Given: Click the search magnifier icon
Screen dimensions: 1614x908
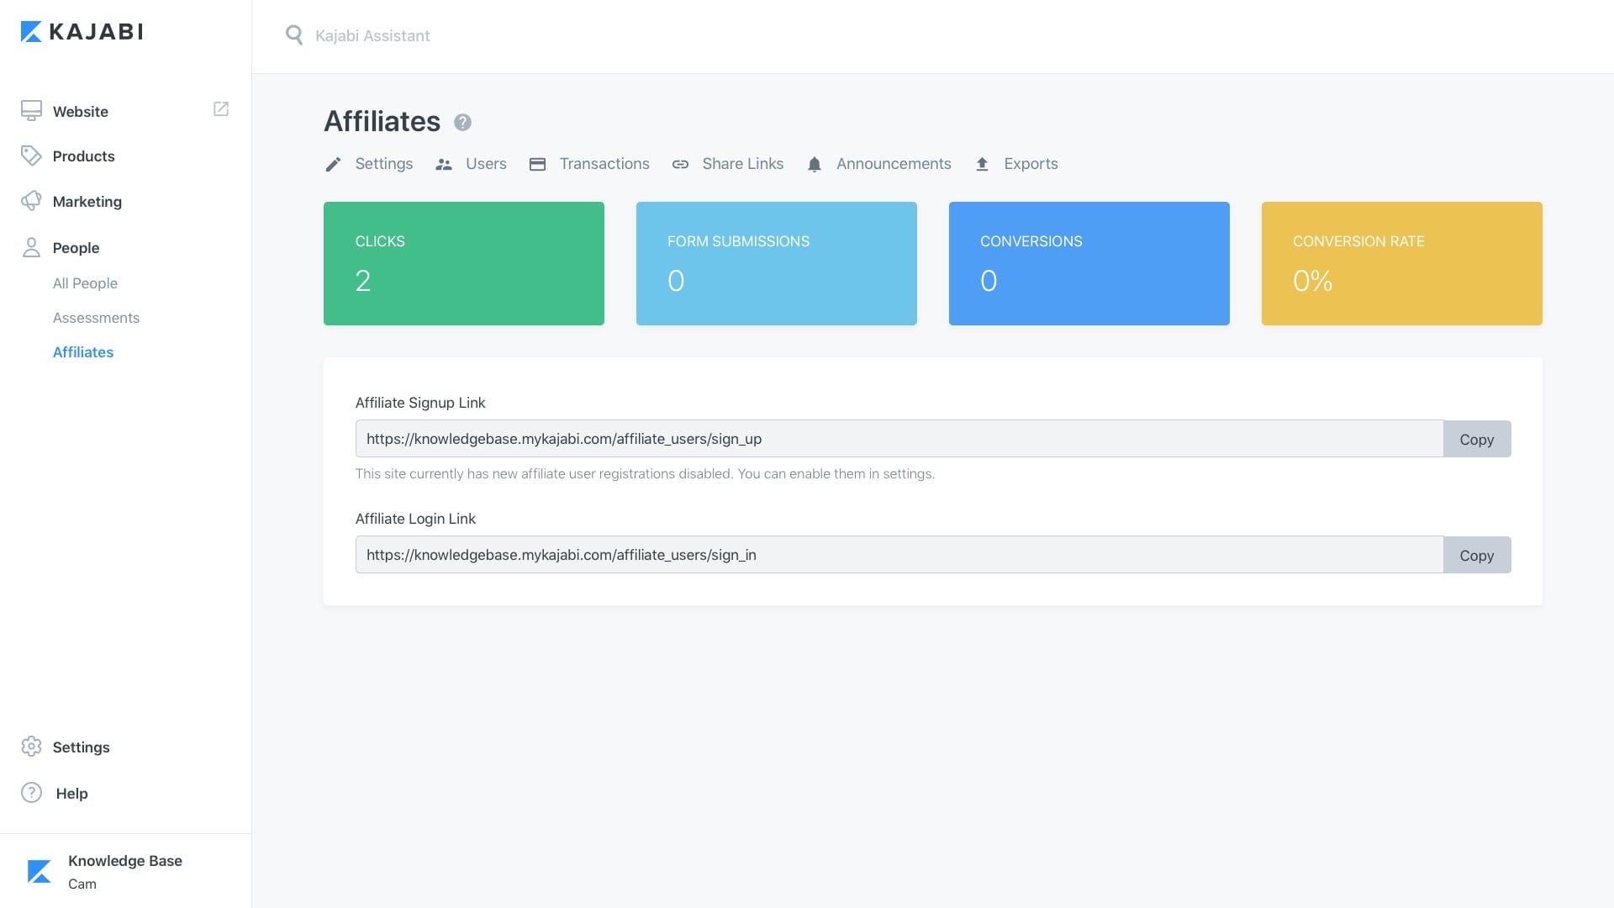Looking at the screenshot, I should pos(293,35).
